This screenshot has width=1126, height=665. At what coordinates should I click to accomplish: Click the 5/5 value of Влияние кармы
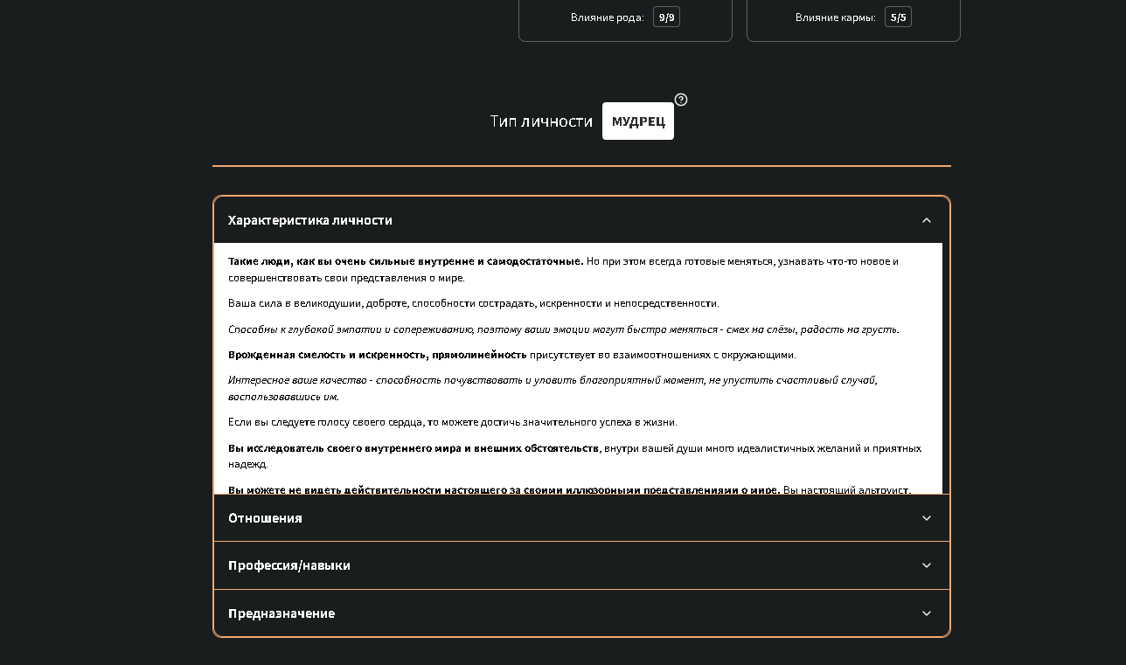(x=898, y=17)
